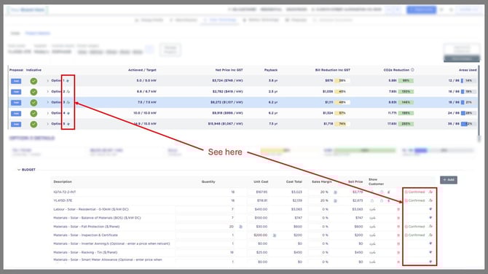Viewport: 488px width, 274px height.
Task: Click 'IQ7A-72-2-INT' description text
Action: pyautogui.click(x=64, y=192)
